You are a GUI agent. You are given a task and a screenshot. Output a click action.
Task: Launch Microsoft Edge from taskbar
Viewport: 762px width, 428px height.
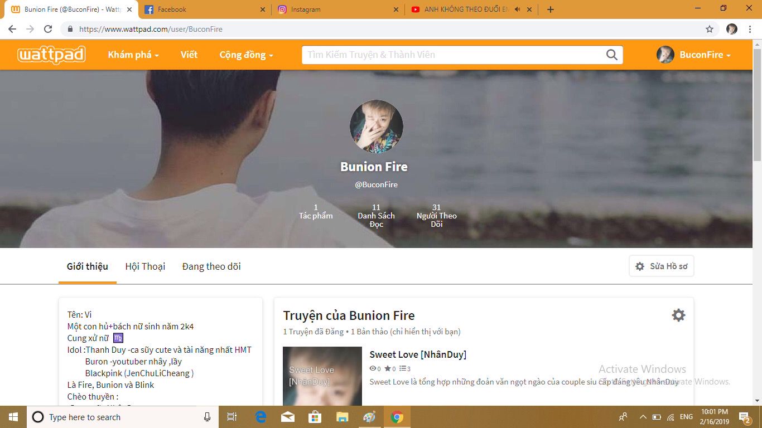pos(261,417)
